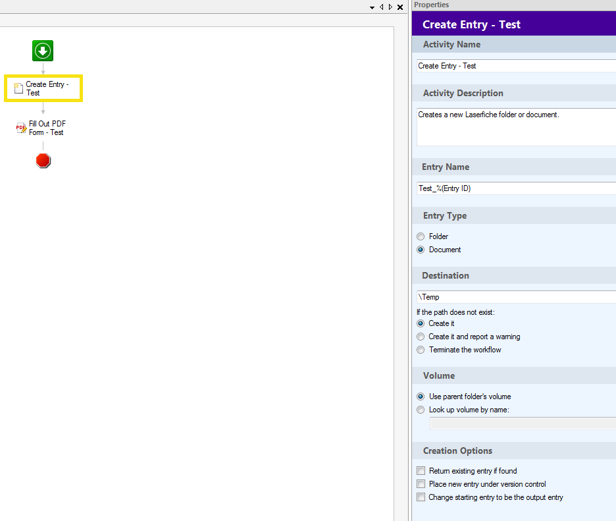This screenshot has height=521, width=616.
Task: Click the Entry Name field
Action: (516, 188)
